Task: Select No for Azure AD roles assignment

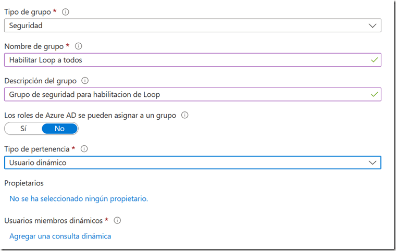Action: click(59, 129)
